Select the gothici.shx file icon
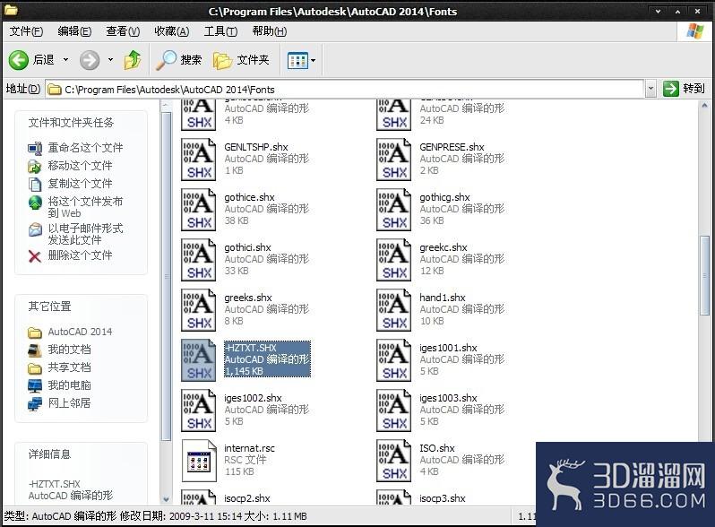Screen dimensions: 715x527 pos(198,260)
